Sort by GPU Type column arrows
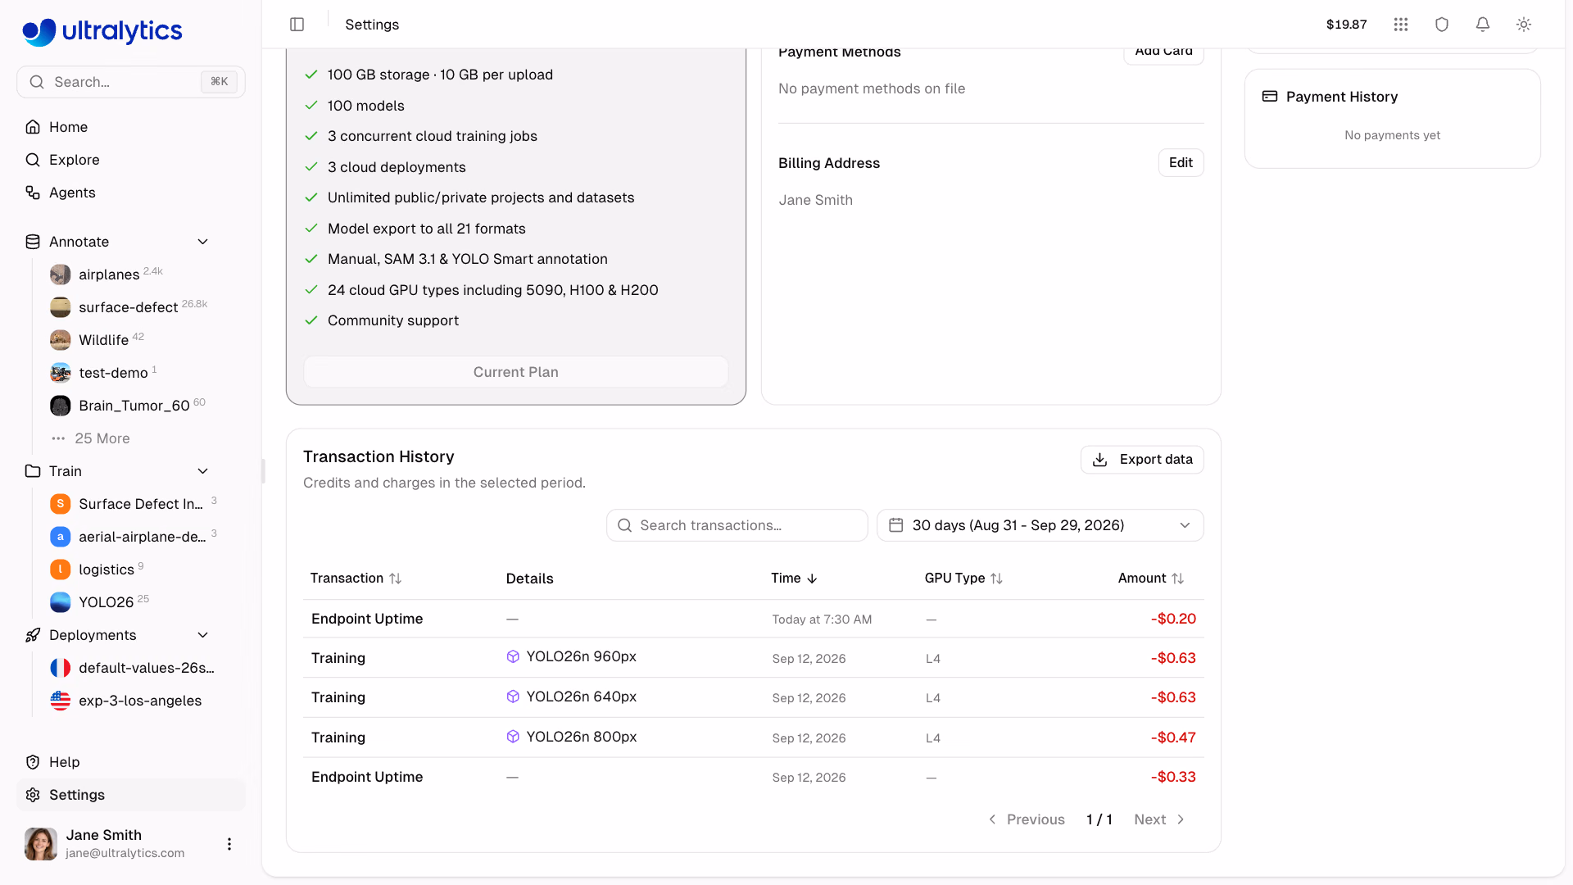Screen dimensions: 1573x885 point(997,579)
